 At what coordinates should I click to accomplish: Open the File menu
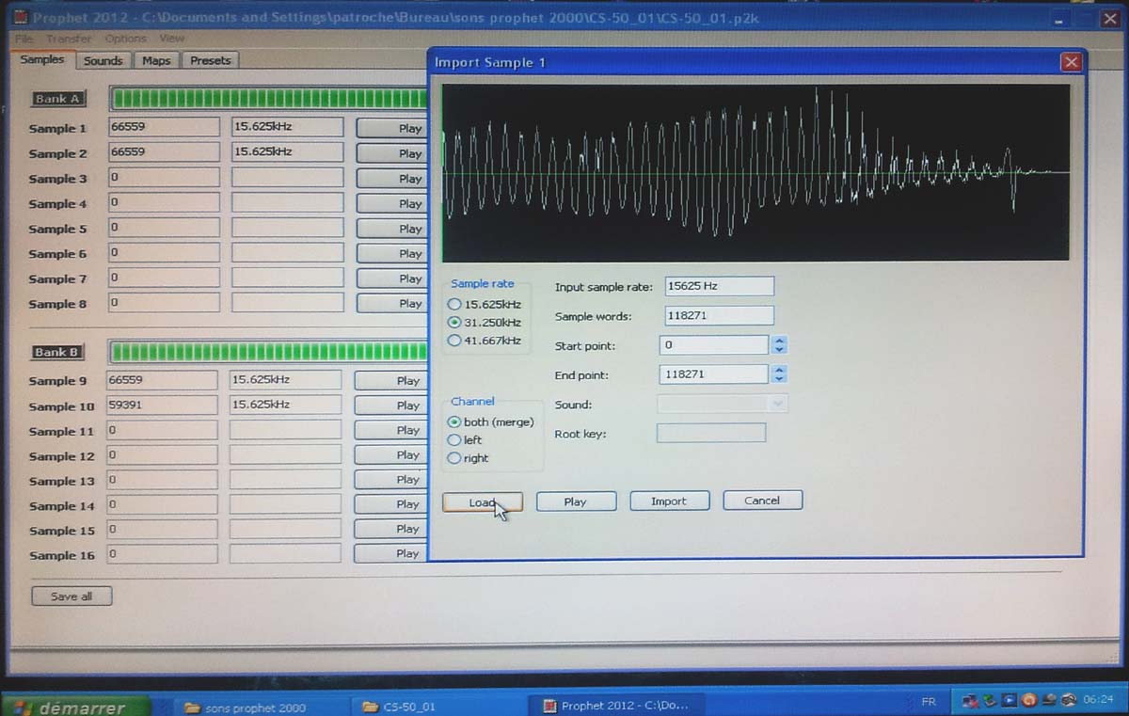point(24,39)
